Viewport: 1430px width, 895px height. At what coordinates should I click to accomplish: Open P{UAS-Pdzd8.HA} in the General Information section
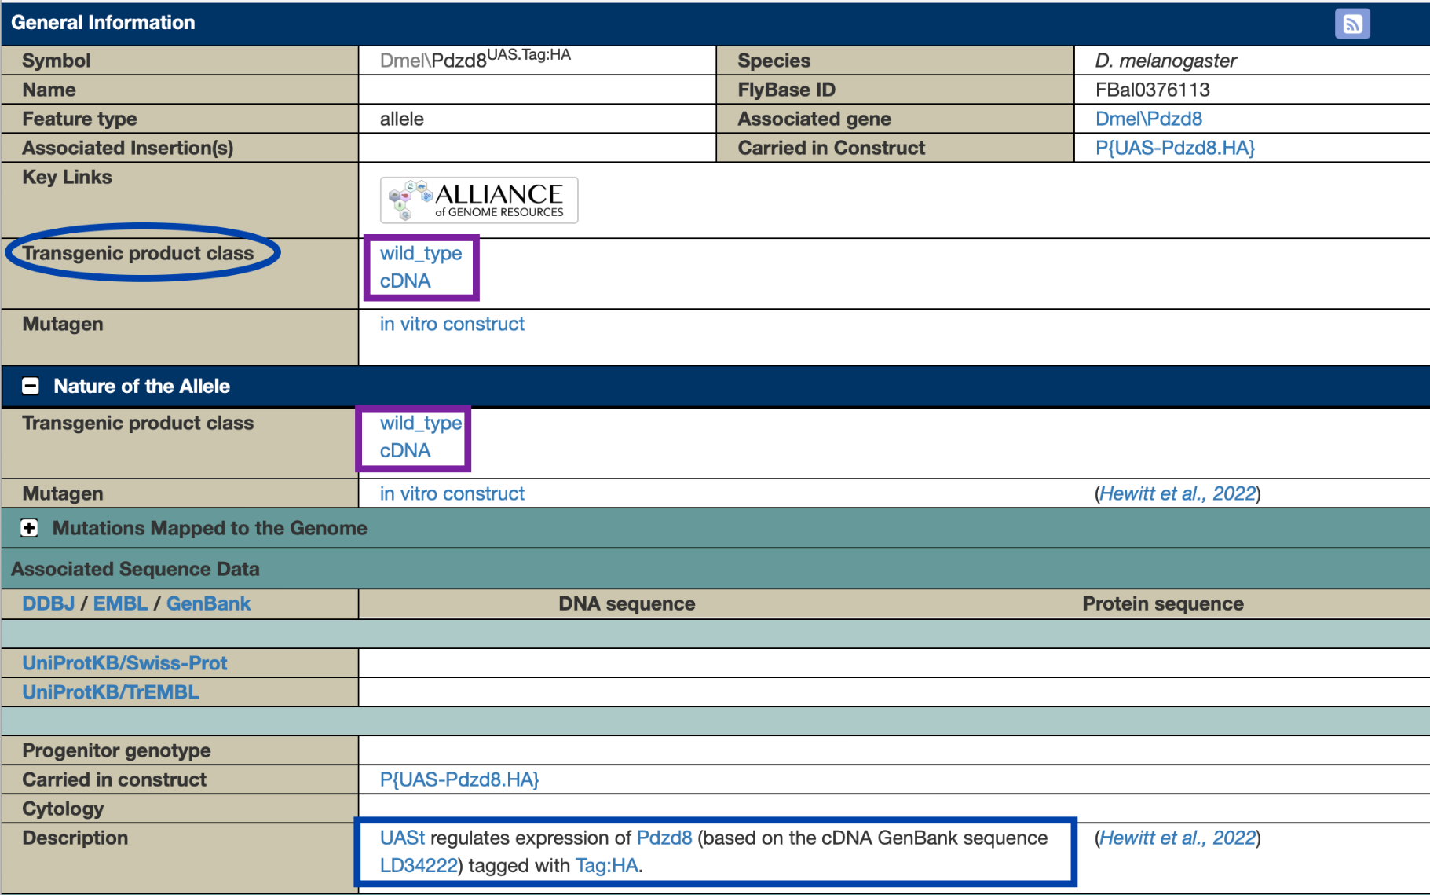(x=1175, y=148)
